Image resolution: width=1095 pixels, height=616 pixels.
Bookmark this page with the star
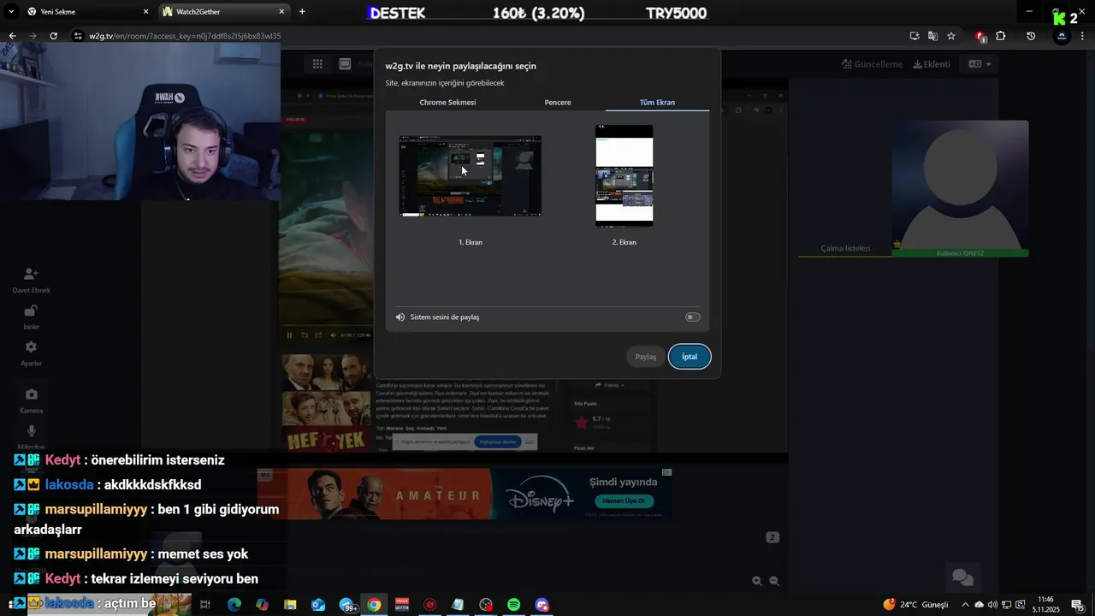pyautogui.click(x=951, y=36)
